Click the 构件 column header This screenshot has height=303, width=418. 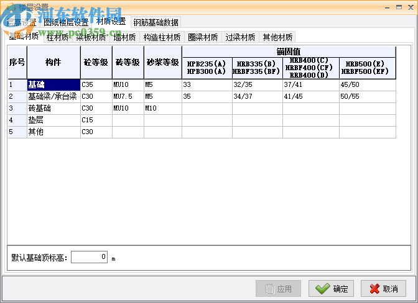click(x=53, y=62)
